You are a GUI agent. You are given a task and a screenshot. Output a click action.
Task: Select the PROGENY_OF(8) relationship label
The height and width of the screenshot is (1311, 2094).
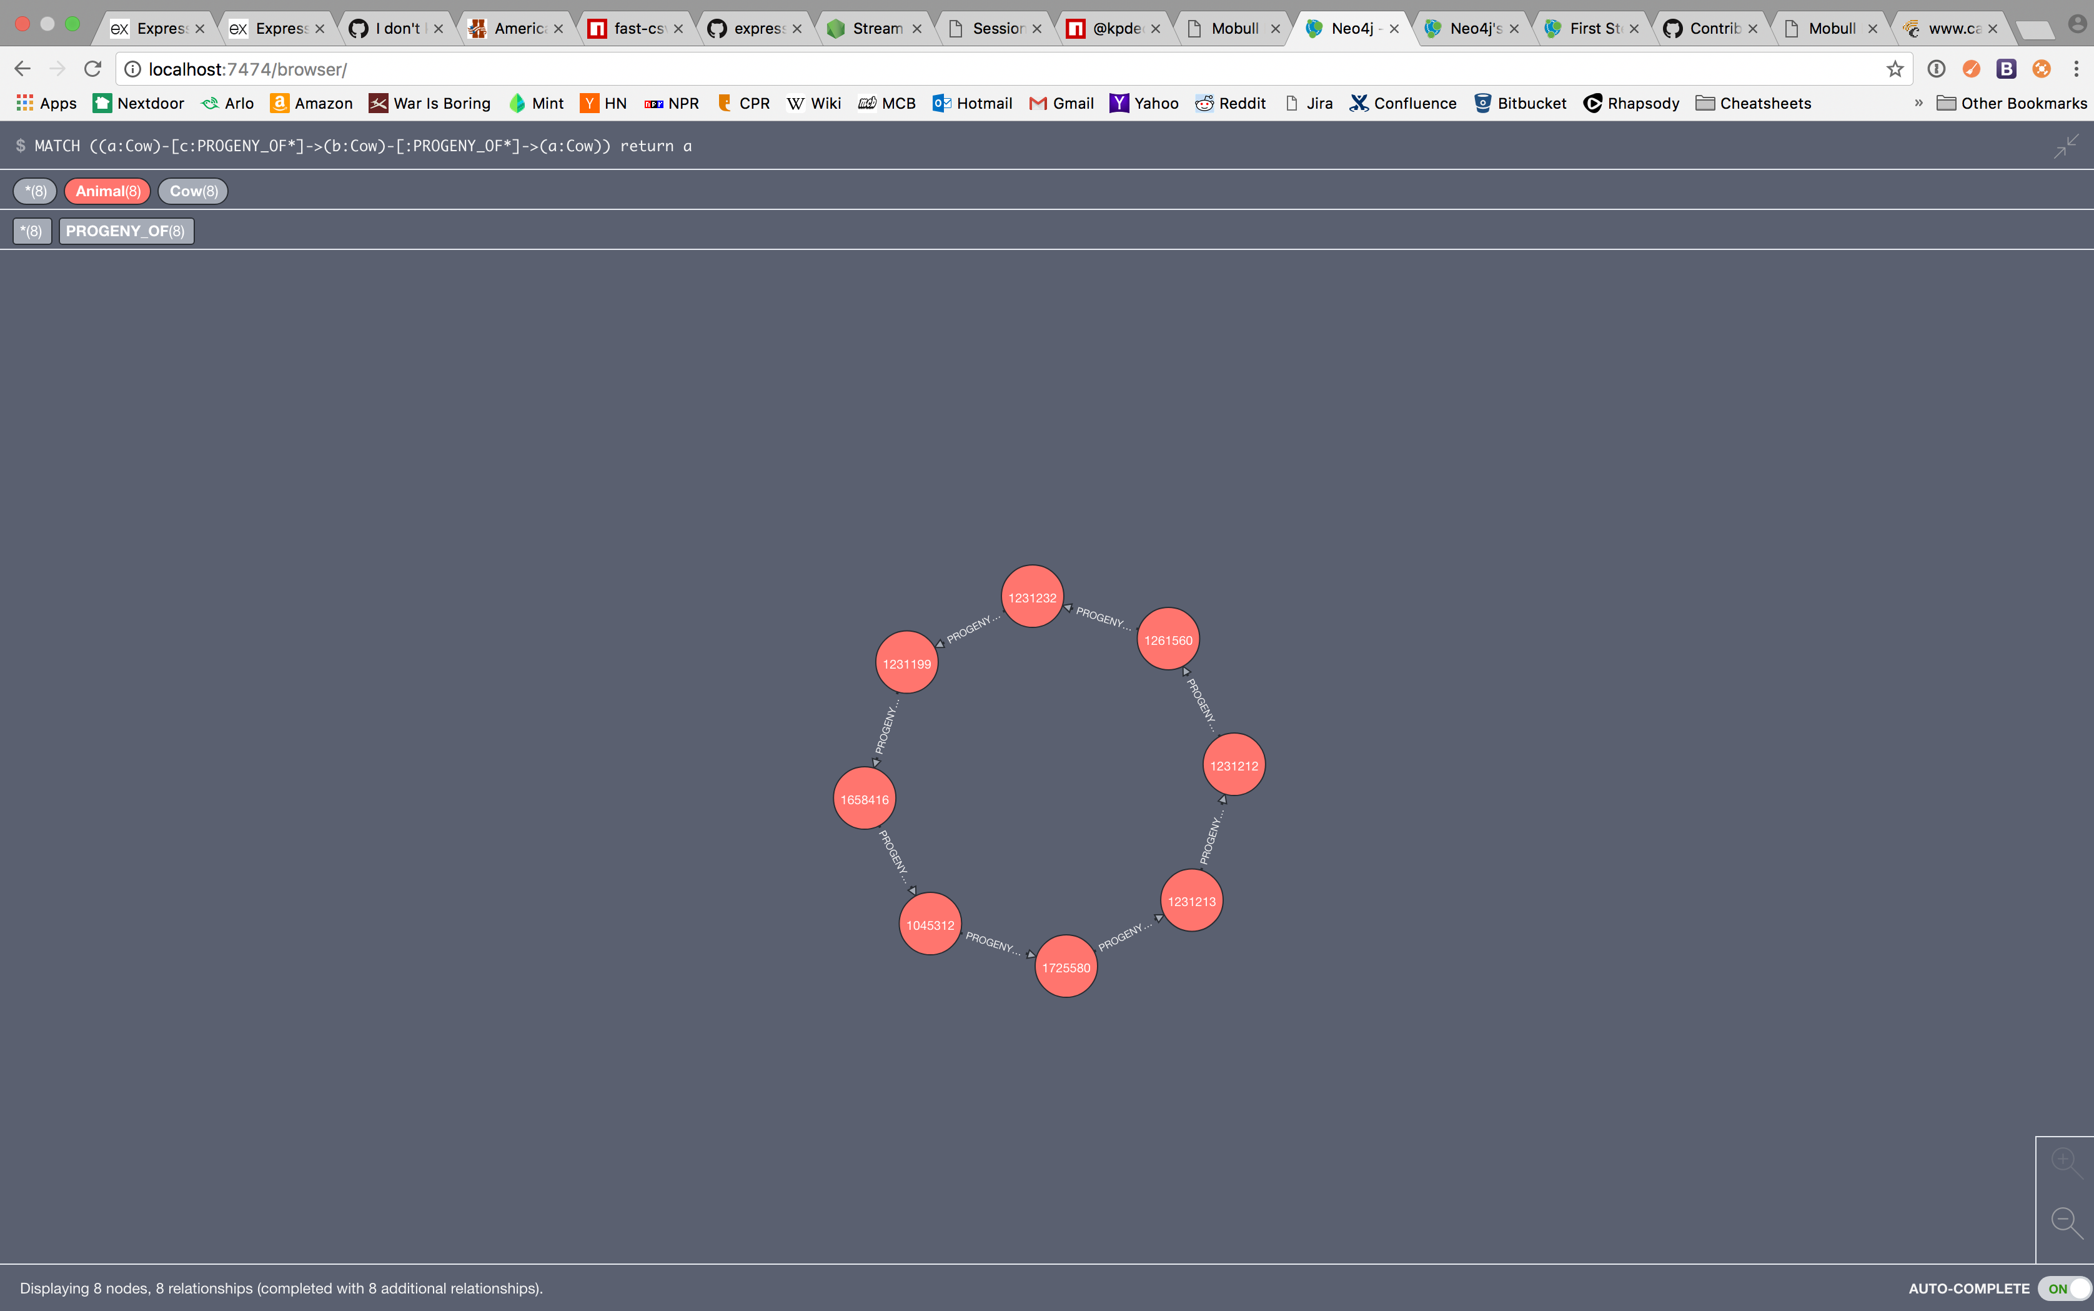pyautogui.click(x=126, y=231)
